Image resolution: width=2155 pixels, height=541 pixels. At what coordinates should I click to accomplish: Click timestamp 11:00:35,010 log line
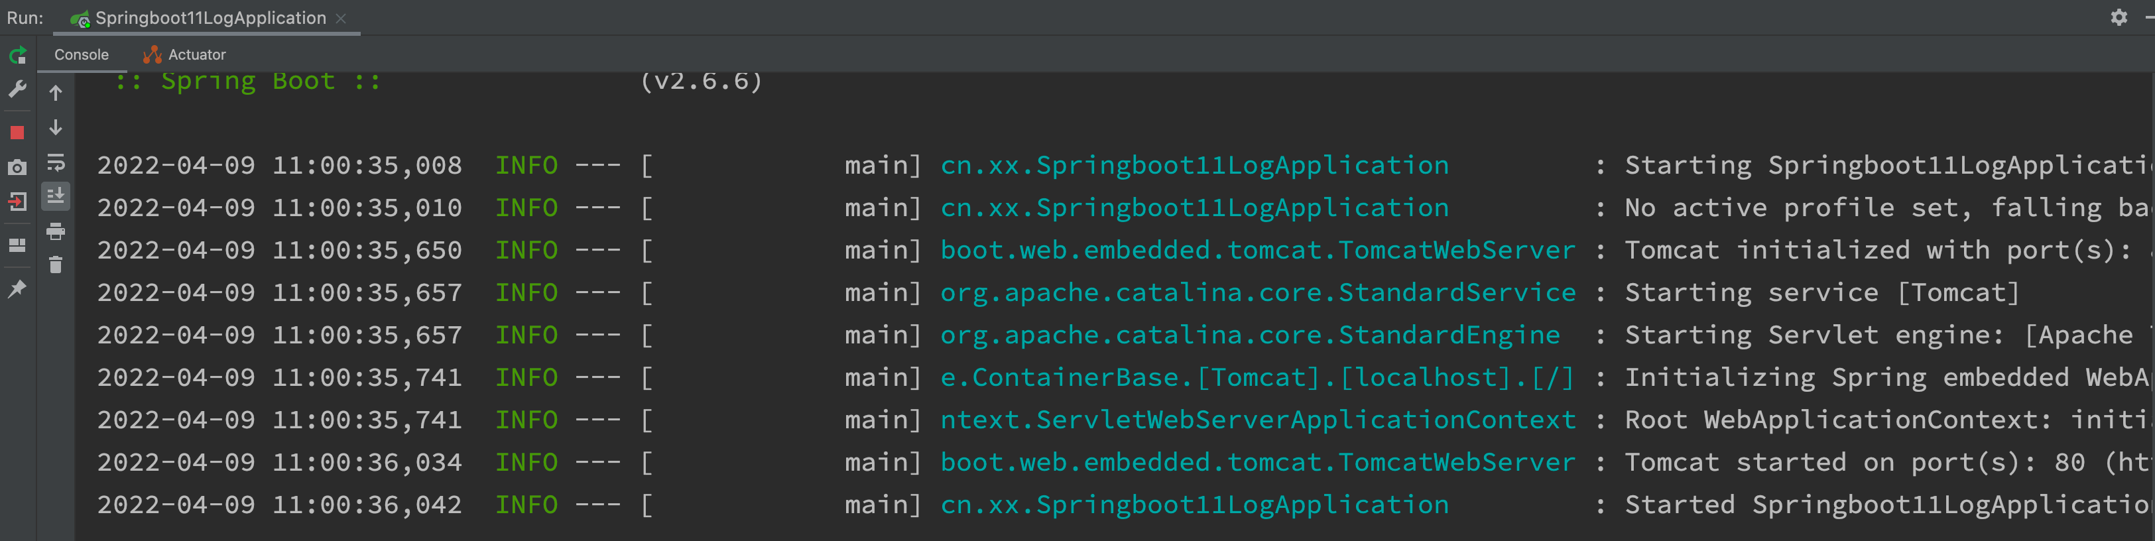[367, 208]
